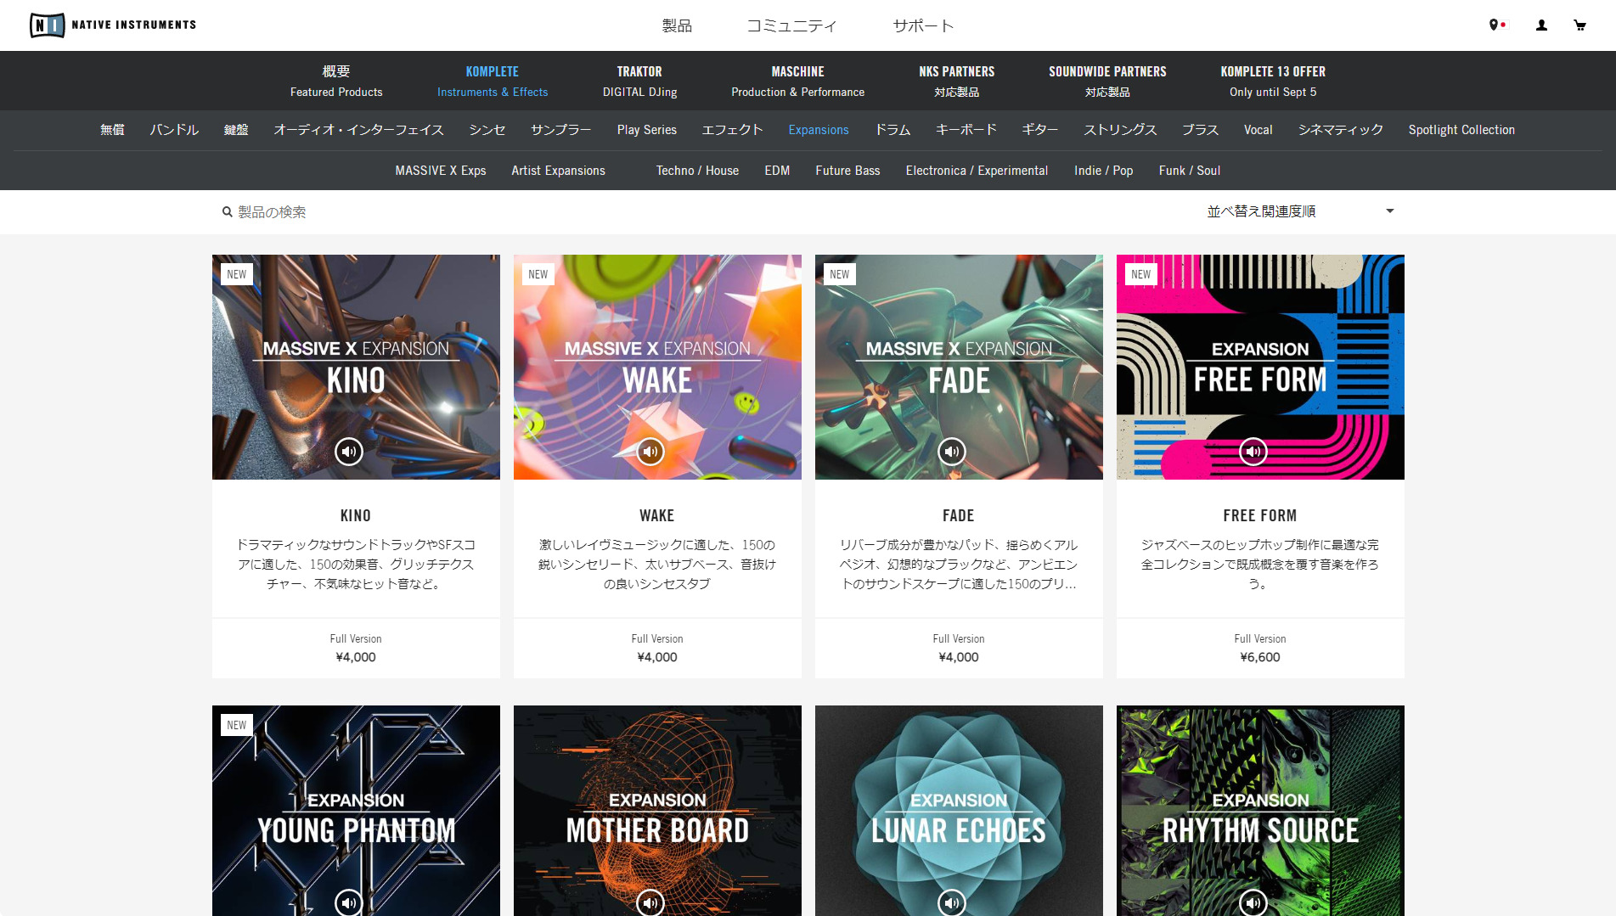Click the search magnifier icon

tap(227, 212)
